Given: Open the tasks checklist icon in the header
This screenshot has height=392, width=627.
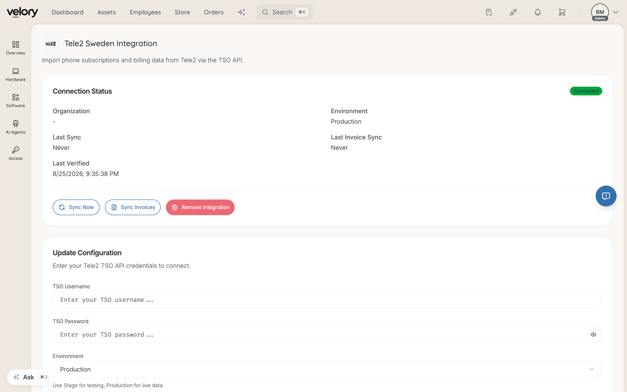Looking at the screenshot, I should 489,12.
